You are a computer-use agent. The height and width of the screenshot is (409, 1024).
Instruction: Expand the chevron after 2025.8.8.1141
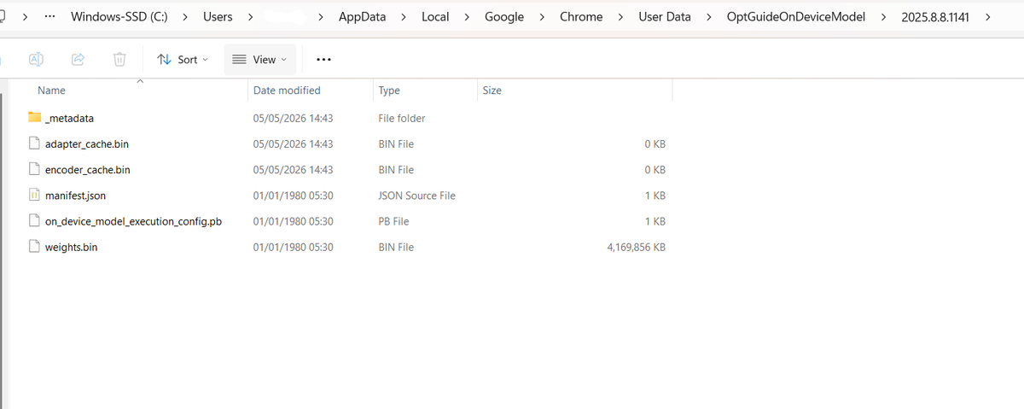click(987, 17)
